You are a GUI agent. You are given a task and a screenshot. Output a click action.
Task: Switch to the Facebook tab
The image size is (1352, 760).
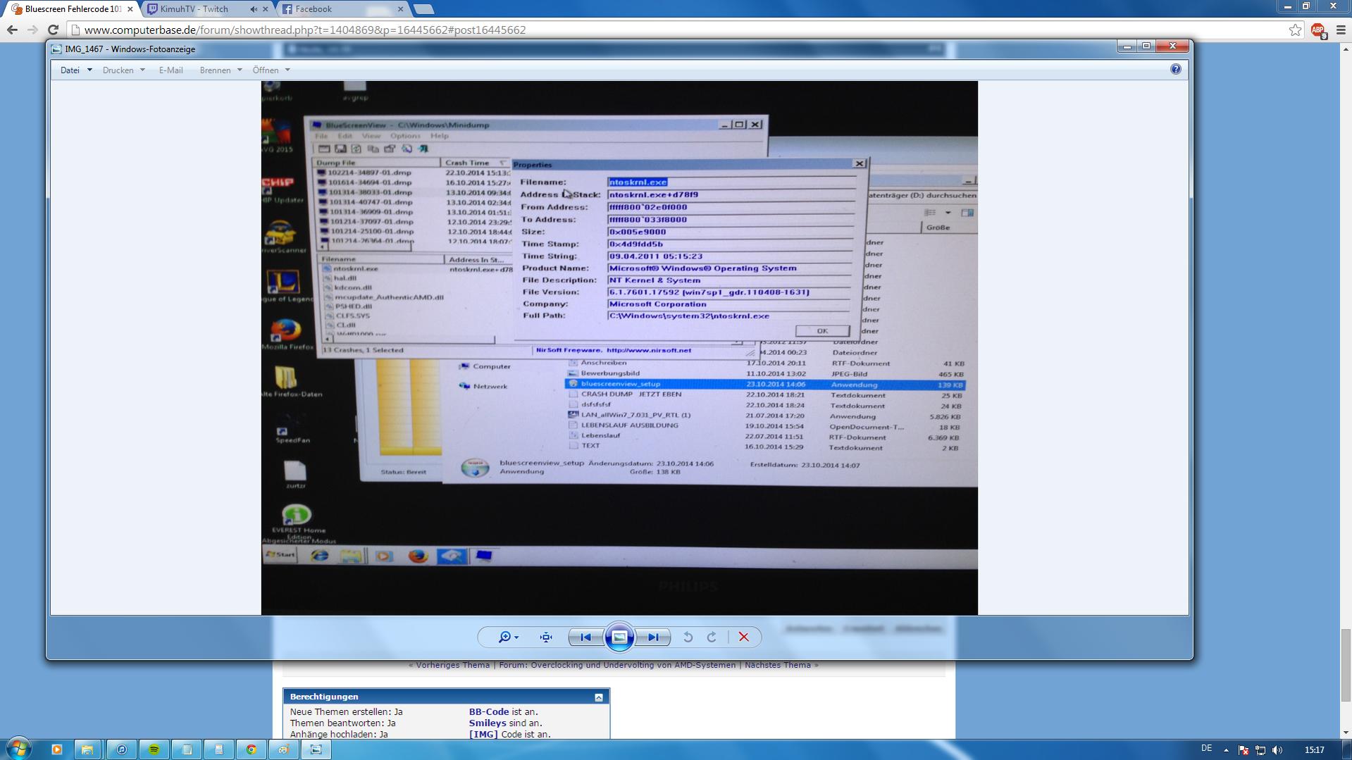point(342,9)
